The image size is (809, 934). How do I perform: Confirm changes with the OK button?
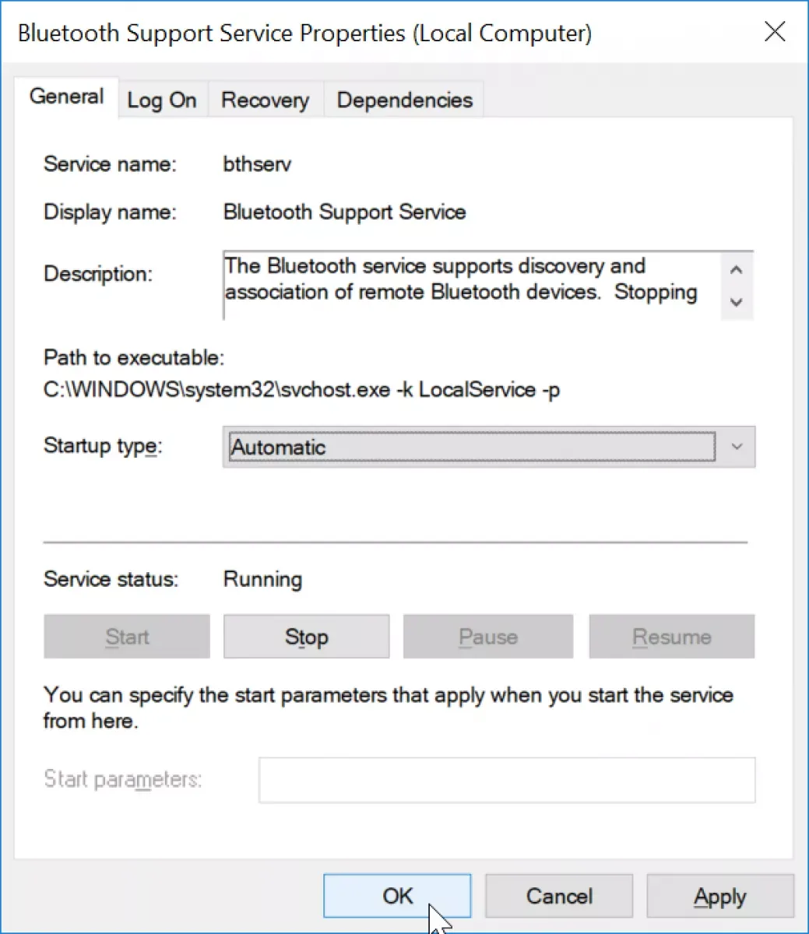[x=397, y=896]
